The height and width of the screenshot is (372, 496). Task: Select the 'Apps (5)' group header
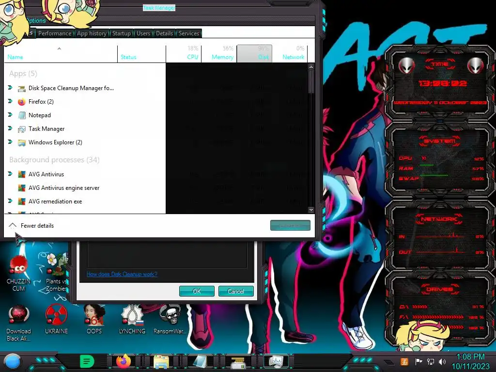(x=23, y=74)
